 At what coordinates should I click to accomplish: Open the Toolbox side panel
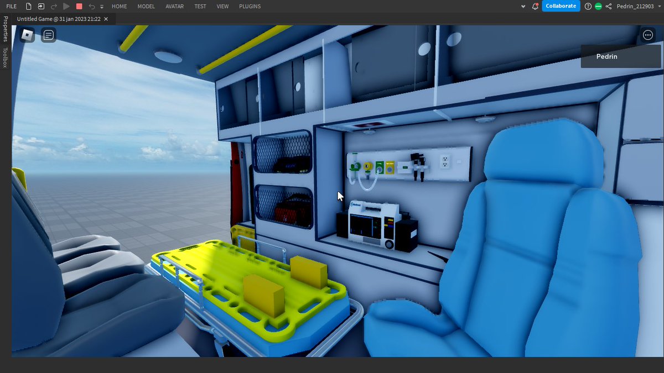[6, 57]
